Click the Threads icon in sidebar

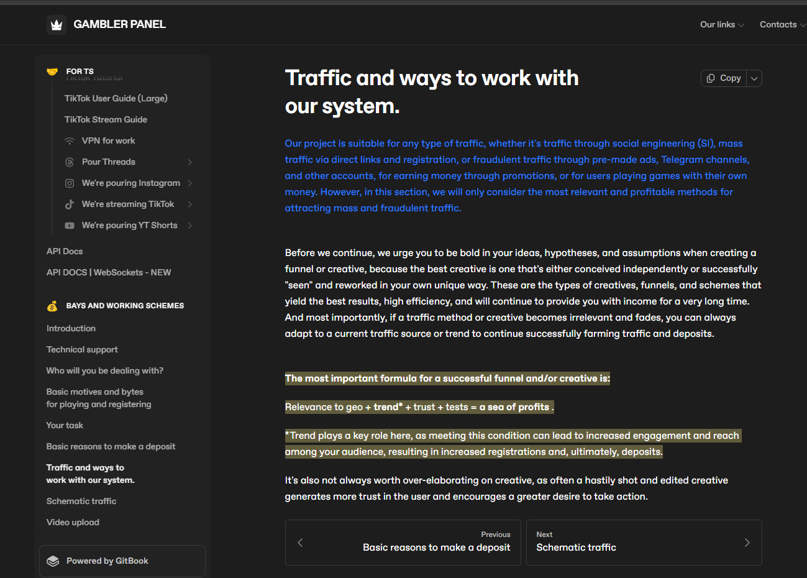pyautogui.click(x=70, y=162)
